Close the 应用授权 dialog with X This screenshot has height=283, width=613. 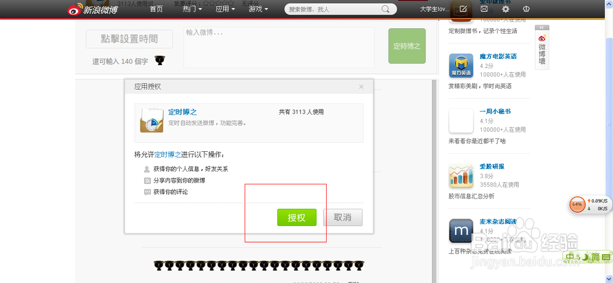tap(361, 87)
